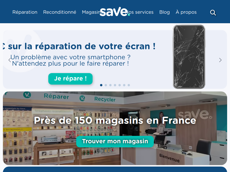The image size is (230, 172).
Task: Click the store photo banner
Action: [x=115, y=128]
